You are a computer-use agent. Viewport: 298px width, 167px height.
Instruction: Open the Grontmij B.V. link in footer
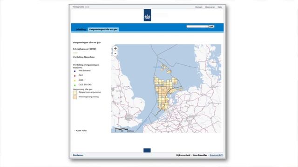tap(216, 155)
